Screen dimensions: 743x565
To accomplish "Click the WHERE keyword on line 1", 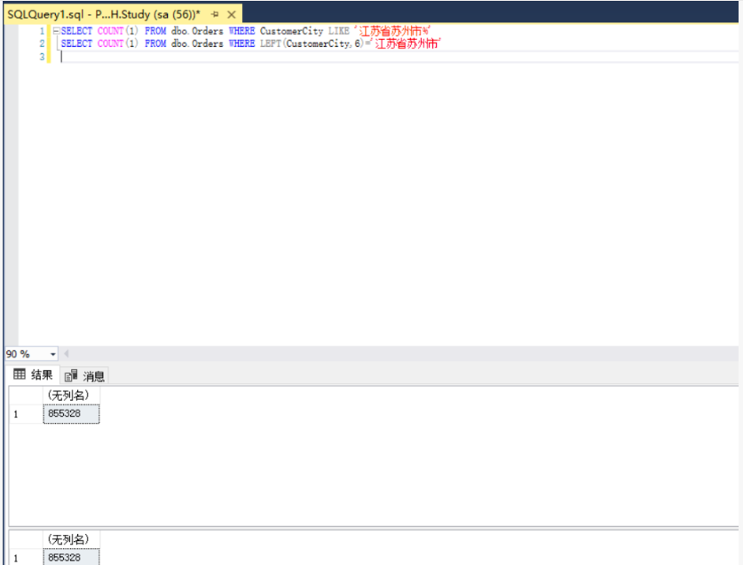I will point(241,31).
